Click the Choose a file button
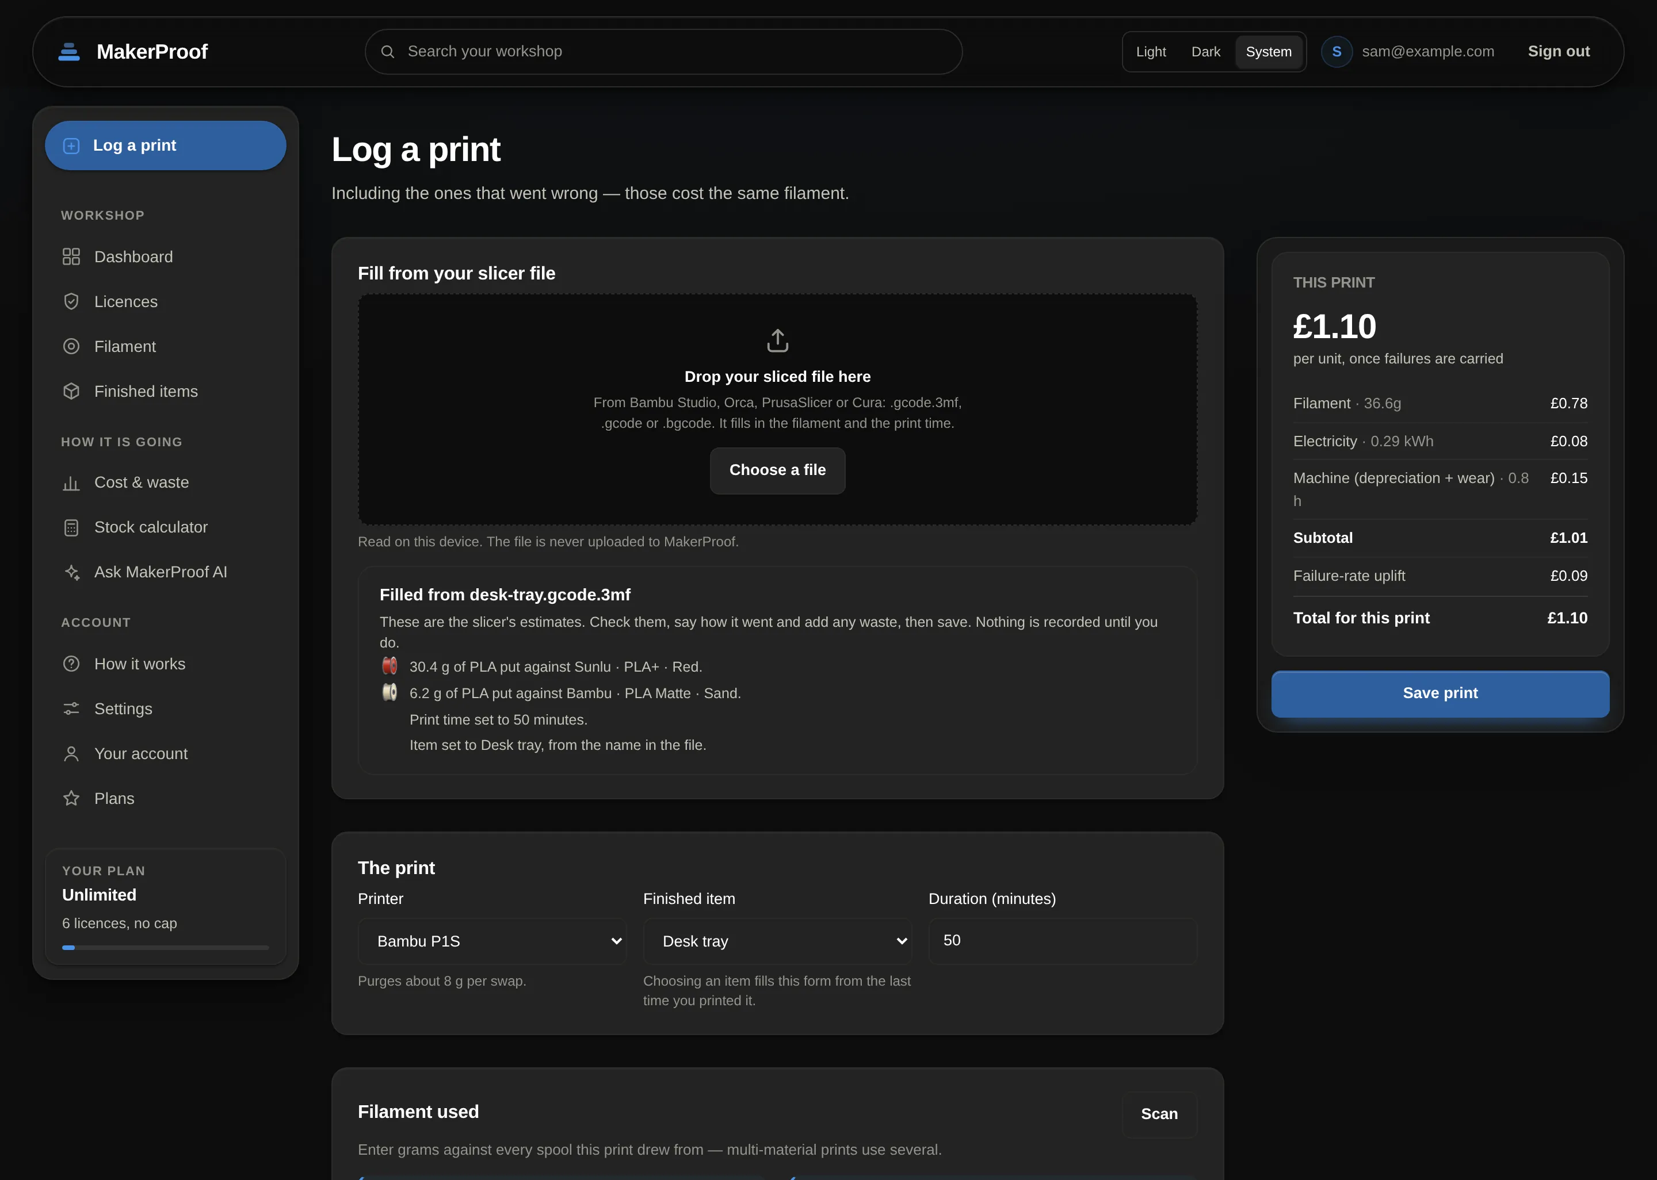The image size is (1657, 1180). point(778,470)
